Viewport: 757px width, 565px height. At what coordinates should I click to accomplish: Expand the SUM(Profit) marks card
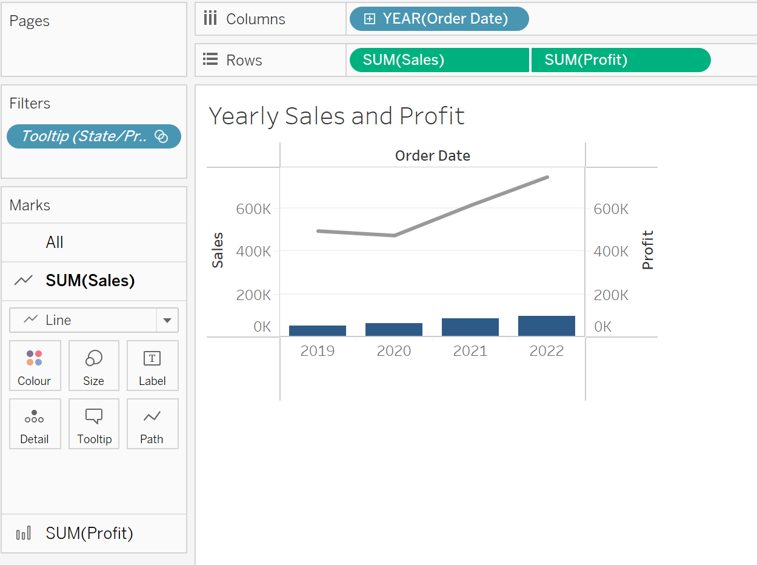tap(89, 533)
